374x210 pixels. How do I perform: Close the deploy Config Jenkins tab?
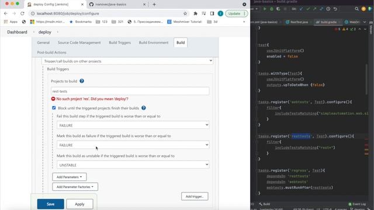click(x=82, y=4)
